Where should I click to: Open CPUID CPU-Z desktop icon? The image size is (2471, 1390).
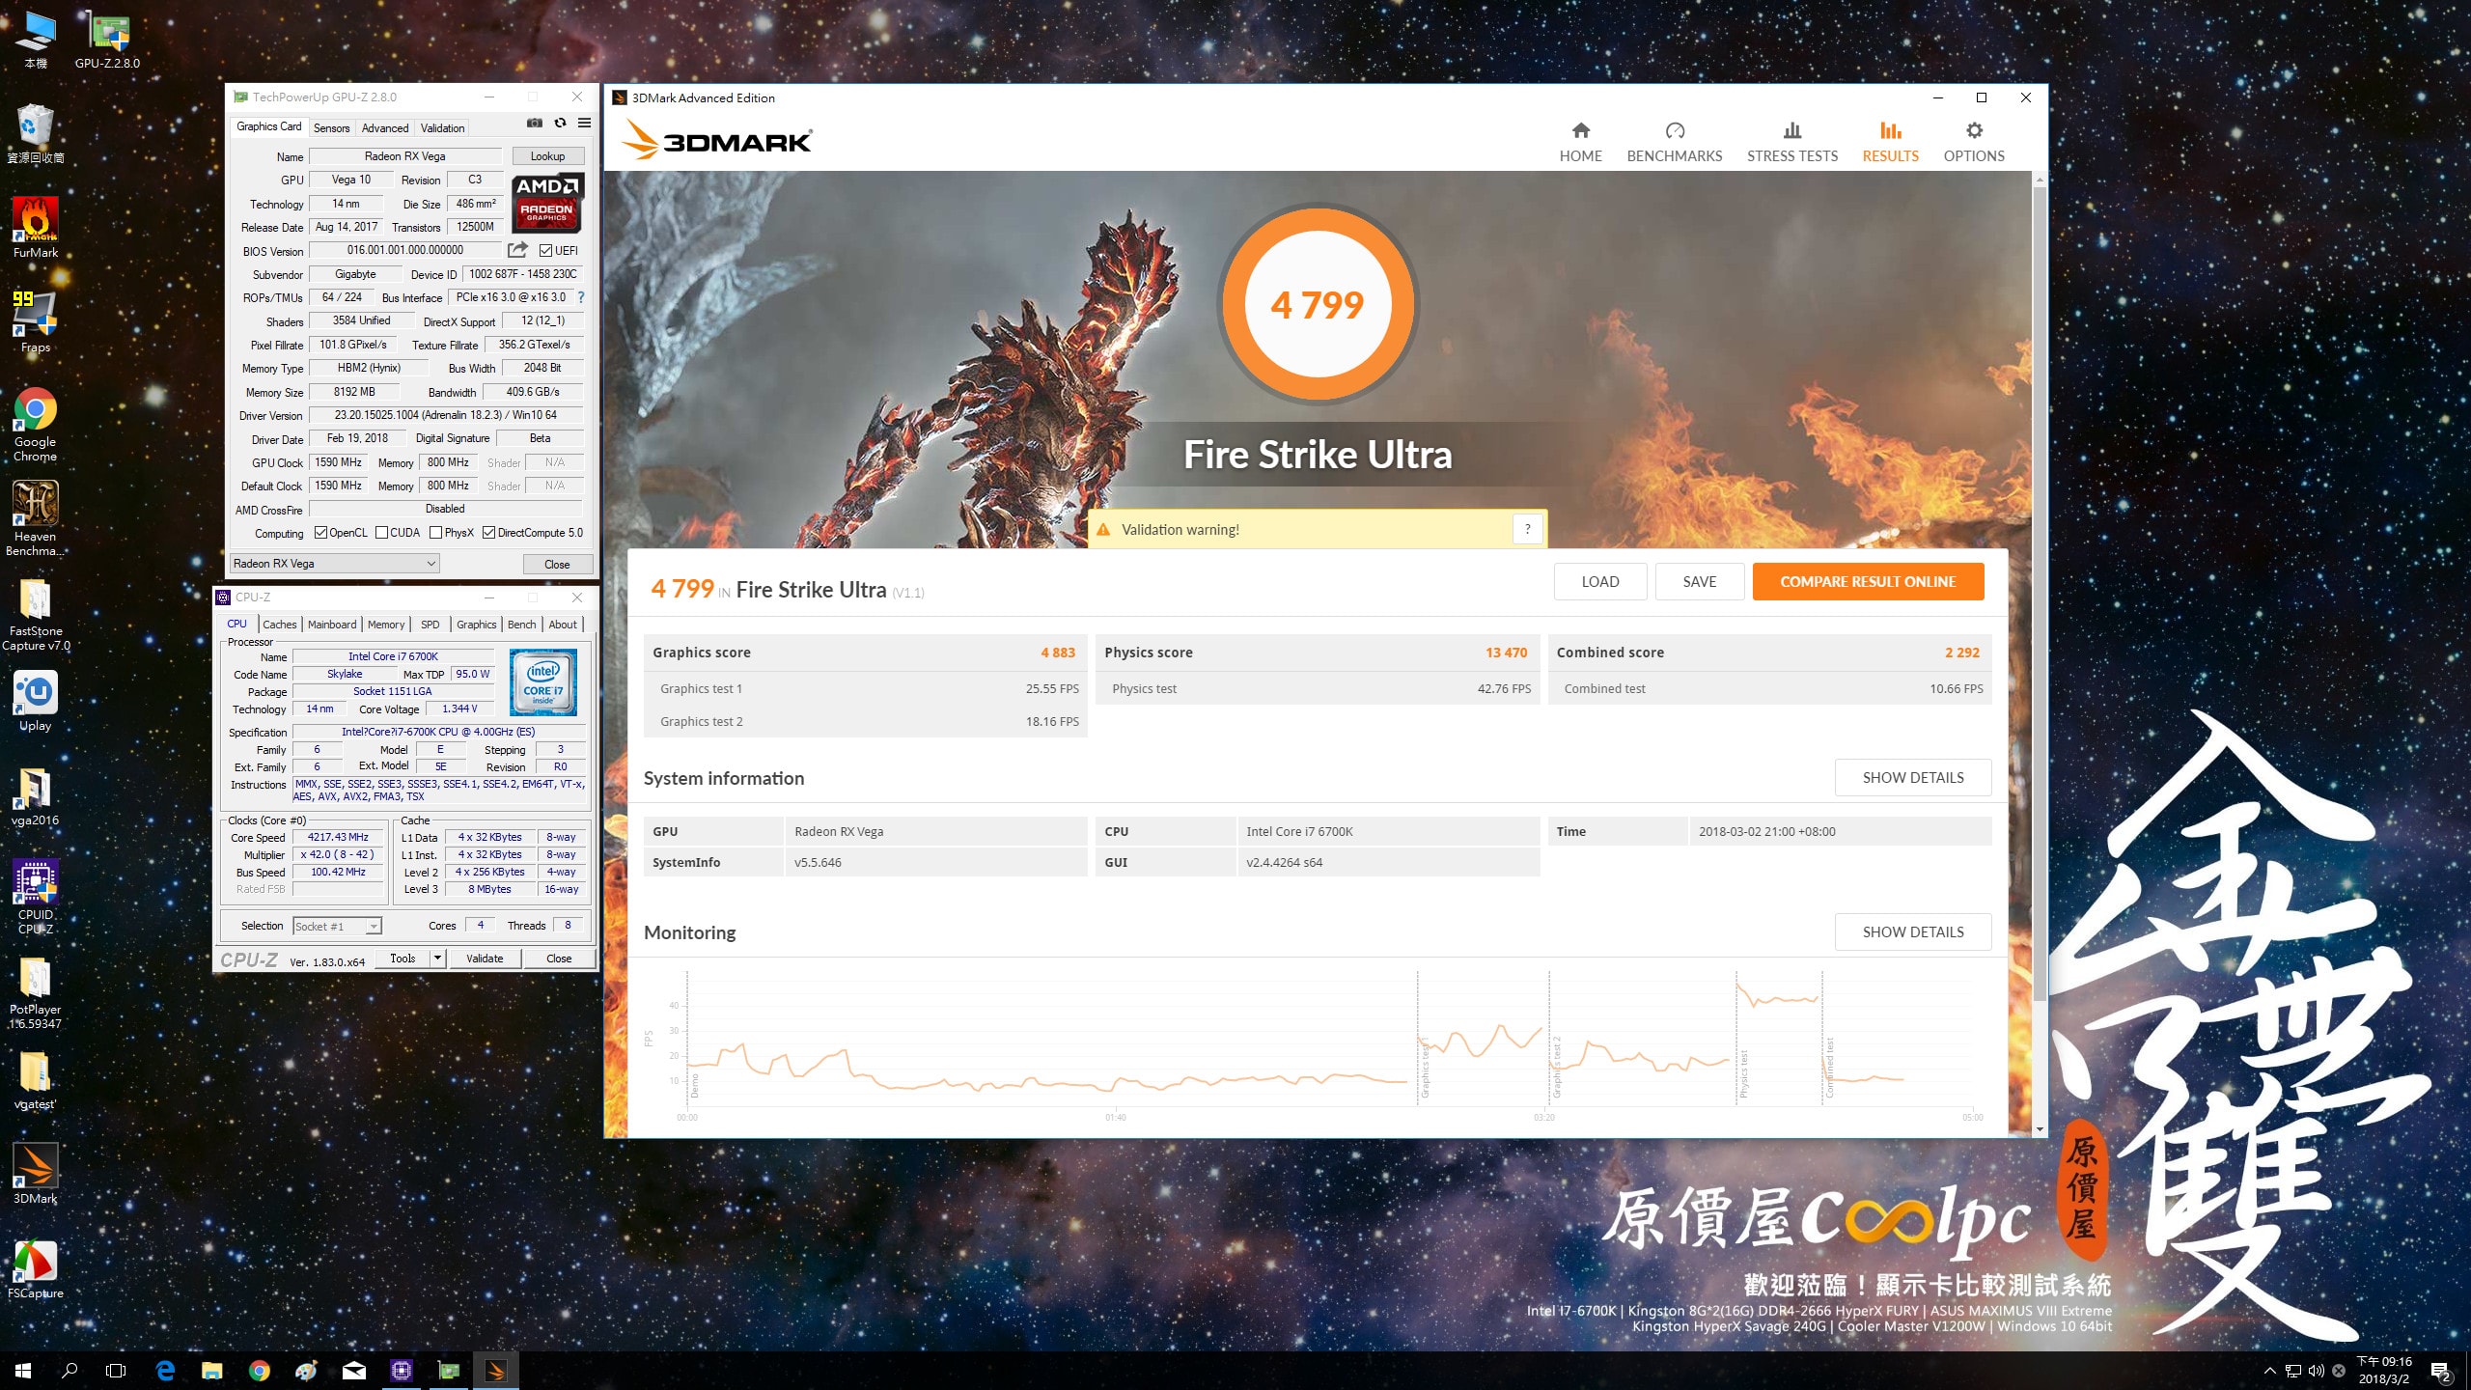pos(36,898)
